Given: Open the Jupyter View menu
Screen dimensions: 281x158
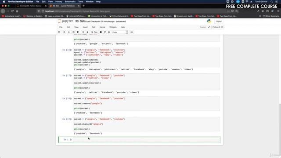Looking at the screenshot, I should 76,27.
